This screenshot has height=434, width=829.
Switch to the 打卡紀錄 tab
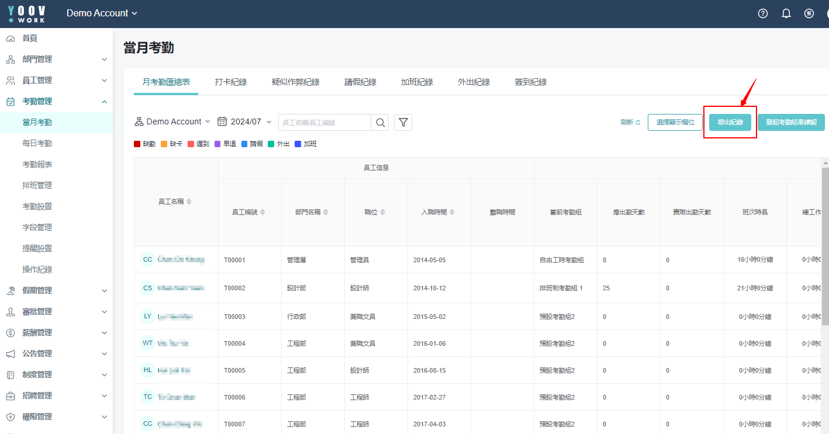231,82
